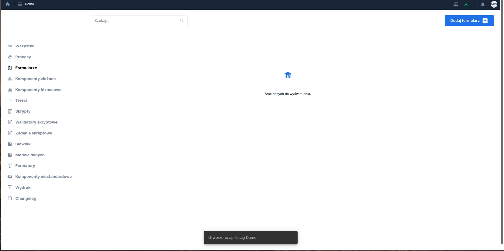The height and width of the screenshot is (251, 504).
Task: Open Modele danych category
Action: (x=30, y=155)
